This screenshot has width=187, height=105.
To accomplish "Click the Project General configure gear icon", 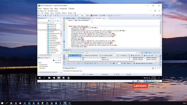I will [53, 60].
